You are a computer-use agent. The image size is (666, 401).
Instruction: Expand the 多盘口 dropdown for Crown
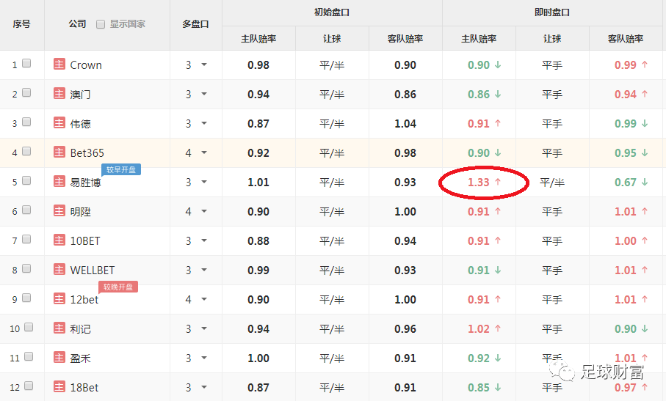click(x=204, y=65)
